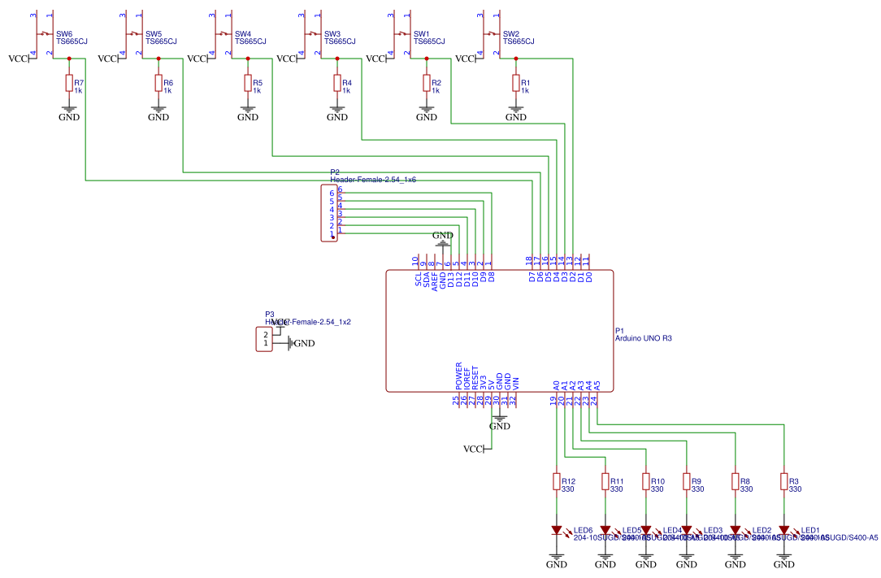Viewport: 881px width, 578px height.
Task: Click the 'R12' resistor reference label
Action: click(x=569, y=482)
